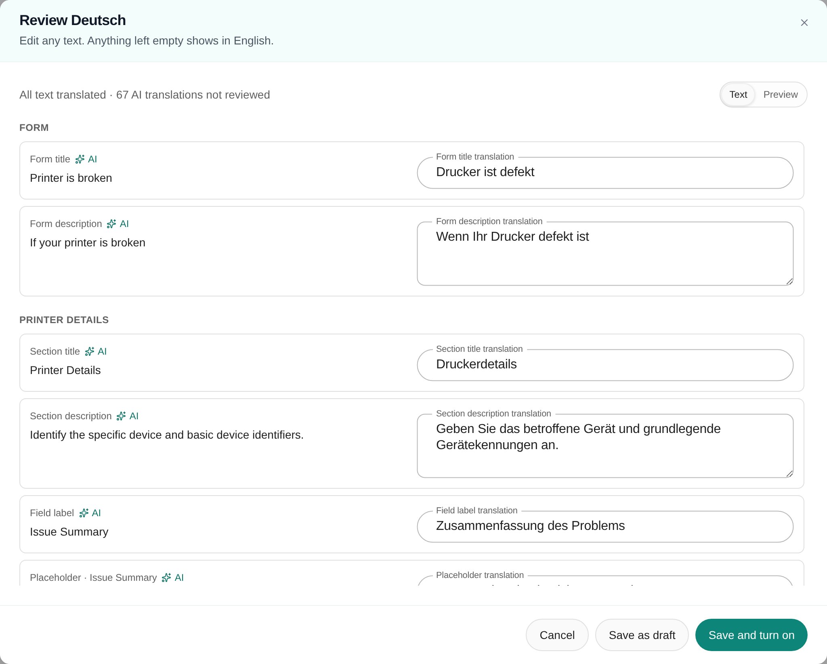Screen dimensions: 827x664
Task: Click the 'Issue Summary' source text
Action: [x=69, y=532]
